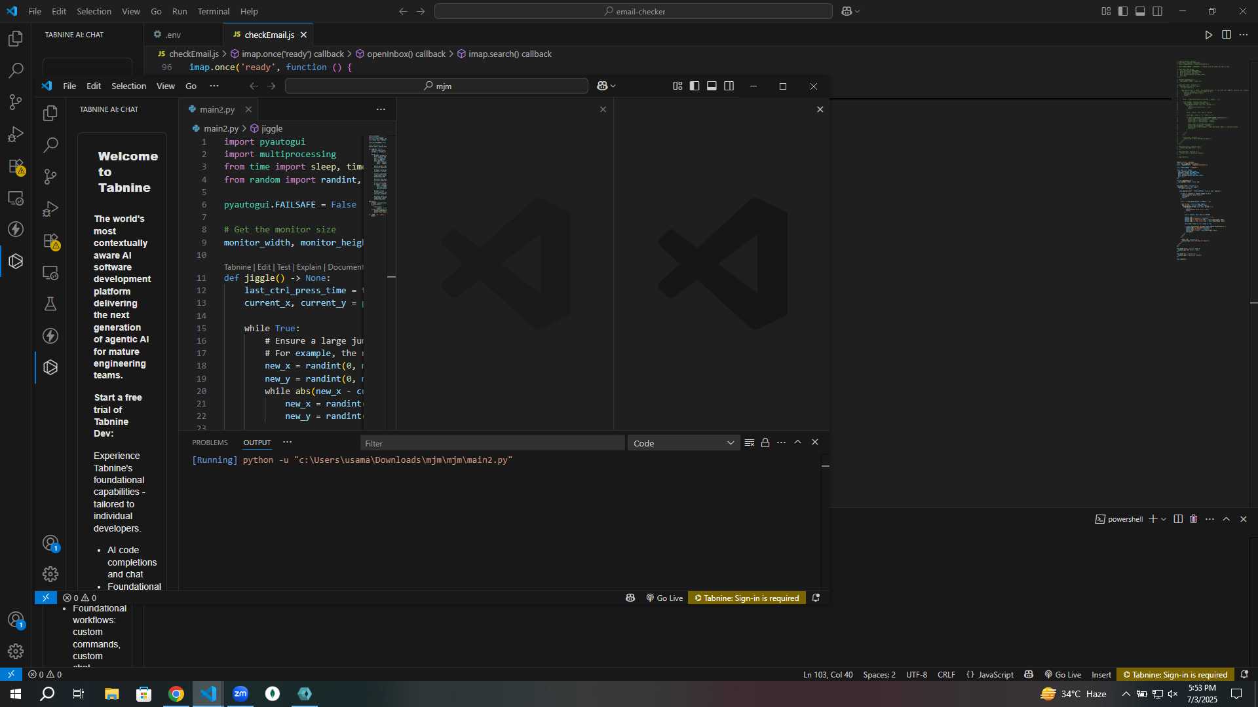
Task: Open more editor actions ellipsis beside main2.py tab
Action: 381,109
